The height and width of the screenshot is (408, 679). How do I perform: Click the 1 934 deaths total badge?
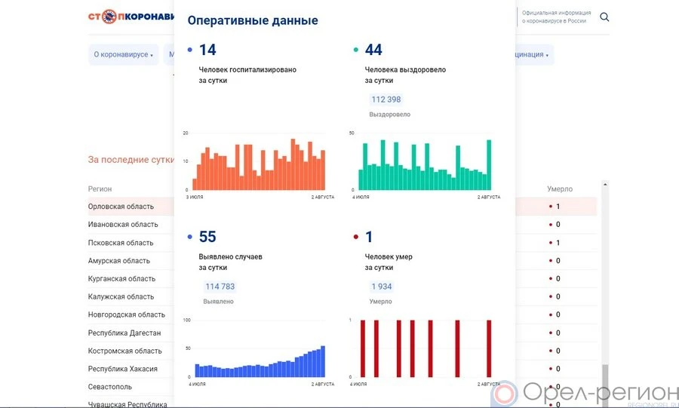pos(381,287)
